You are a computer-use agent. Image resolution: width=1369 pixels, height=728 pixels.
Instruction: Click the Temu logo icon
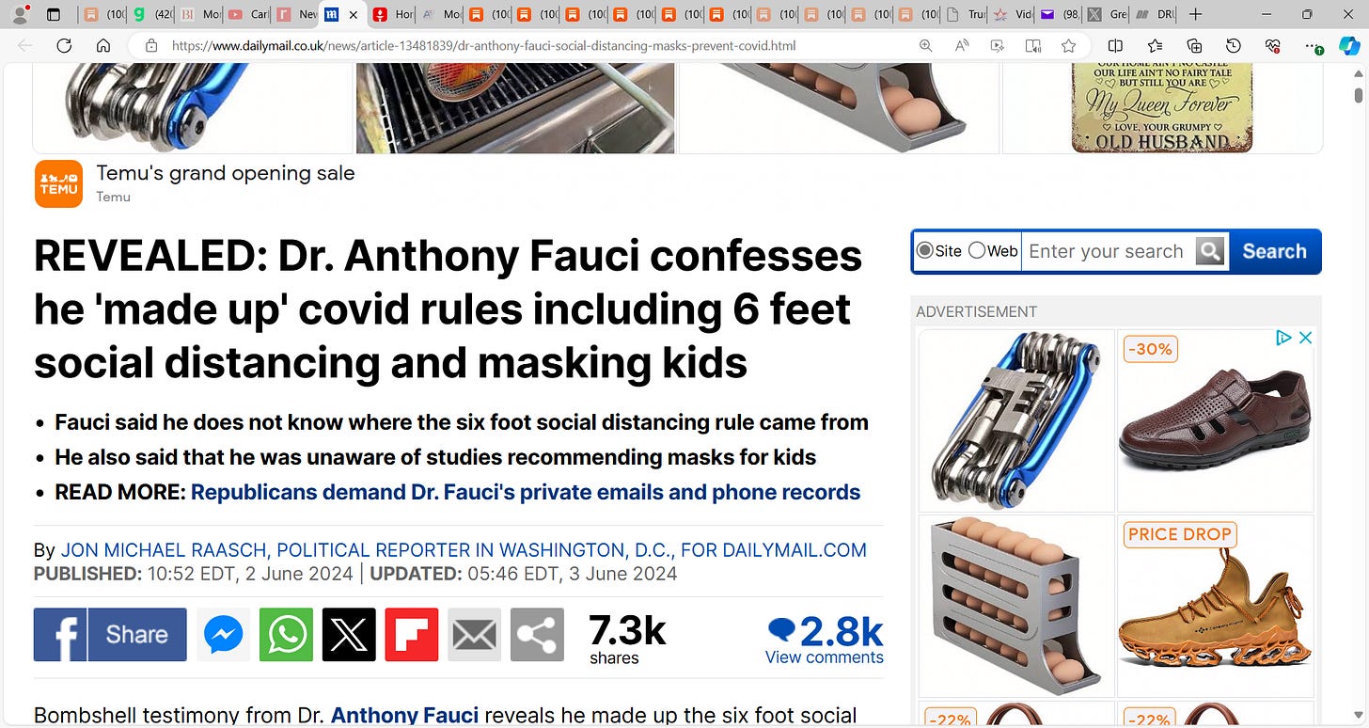click(59, 183)
